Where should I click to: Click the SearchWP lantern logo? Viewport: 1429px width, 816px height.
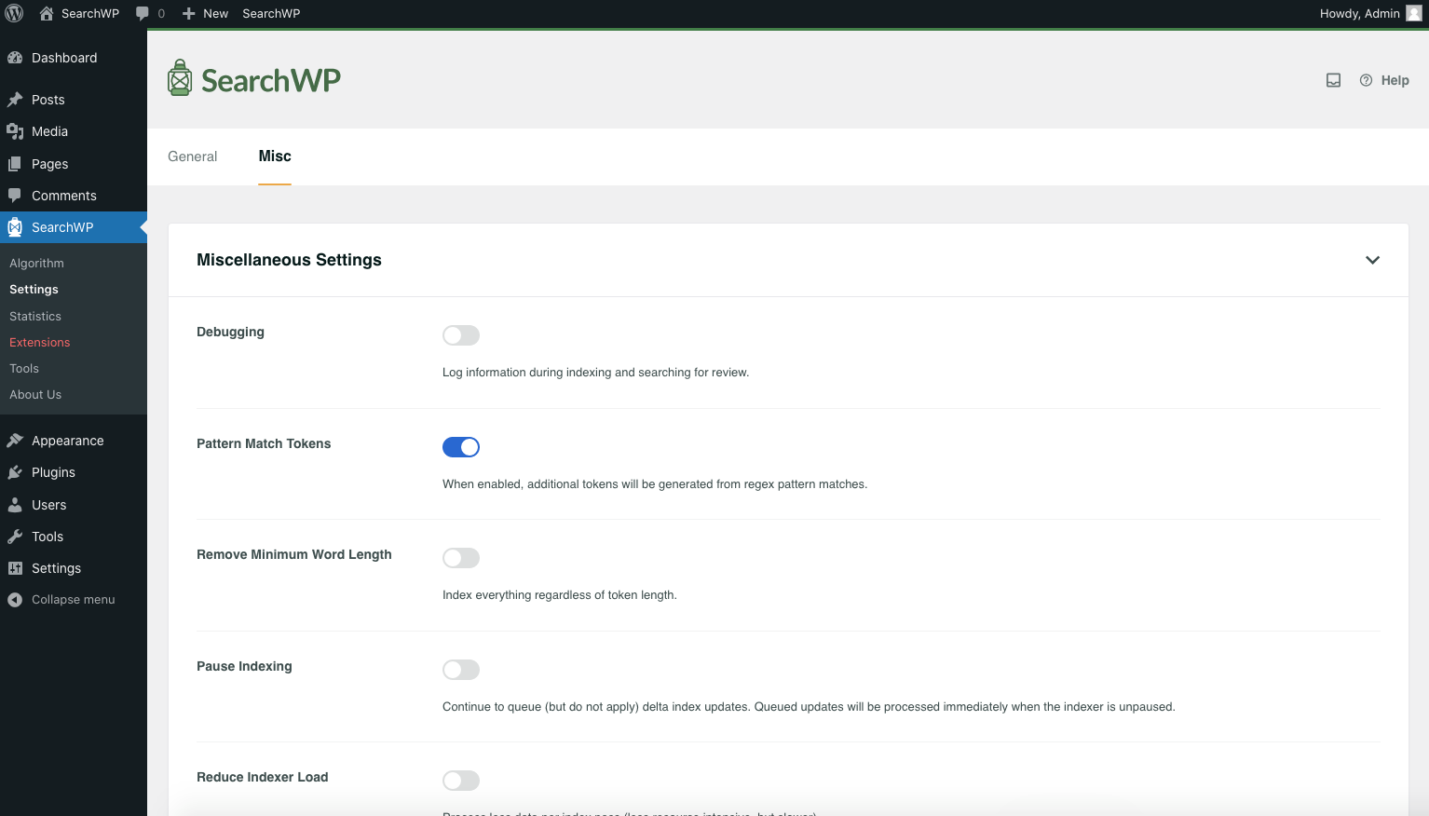click(180, 78)
